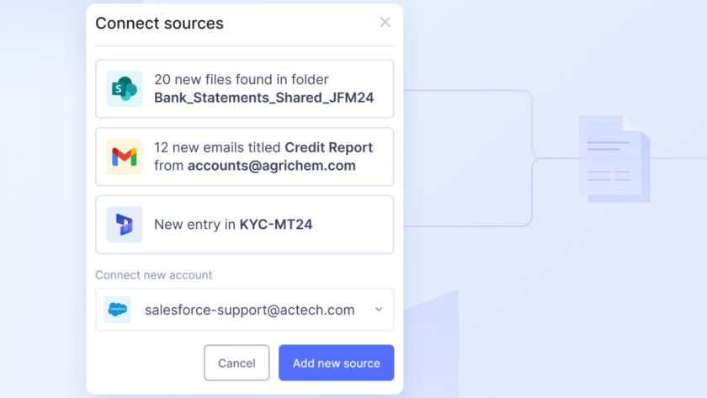Image resolution: width=707 pixels, height=398 pixels.
Task: Open the salesforce-support@actech.com account selector
Action: (x=244, y=310)
